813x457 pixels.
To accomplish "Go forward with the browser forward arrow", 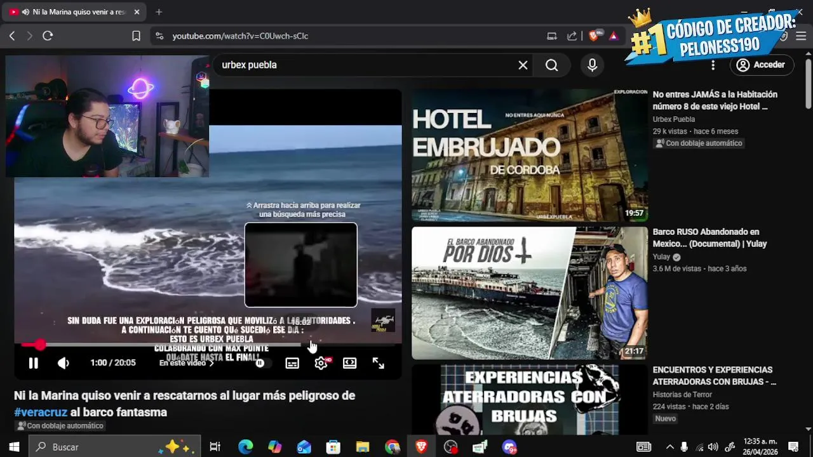I will (29, 36).
